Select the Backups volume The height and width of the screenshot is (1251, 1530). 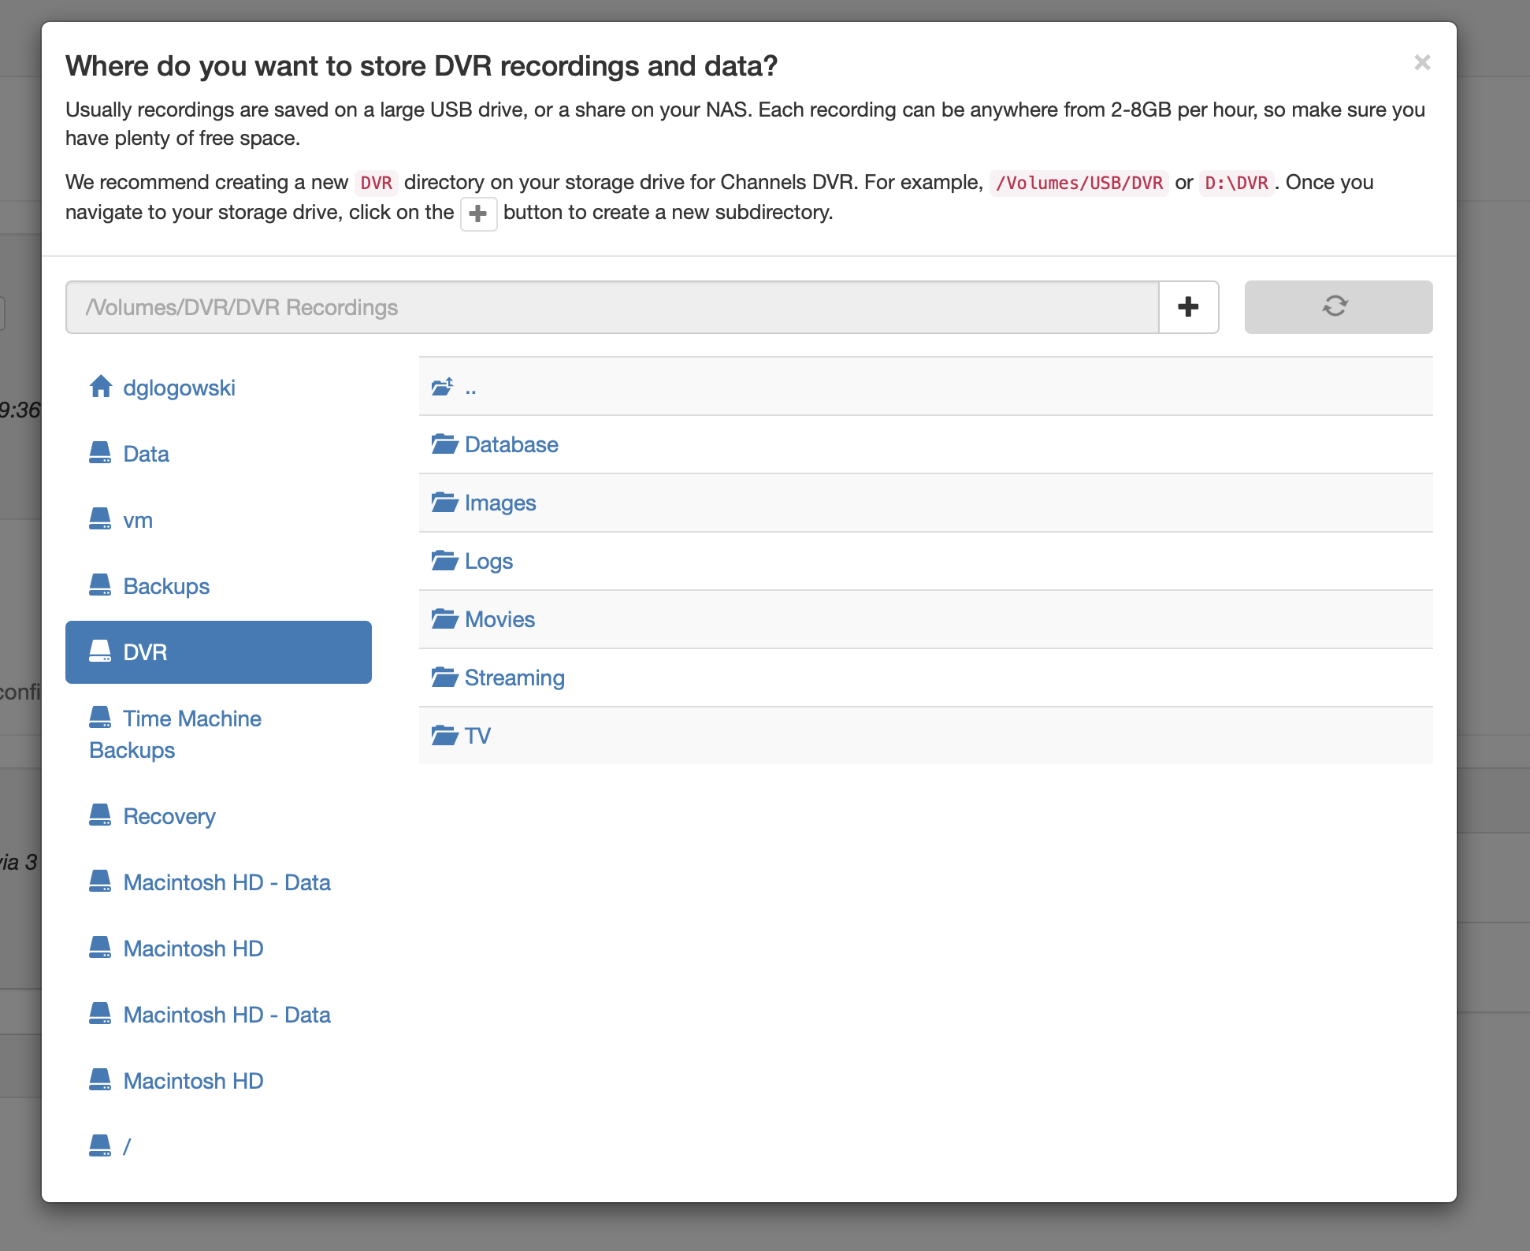pyautogui.click(x=165, y=586)
